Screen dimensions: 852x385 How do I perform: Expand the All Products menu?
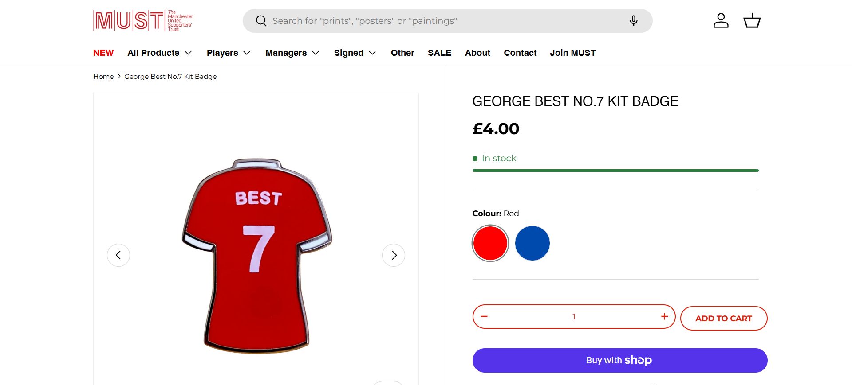pos(160,53)
